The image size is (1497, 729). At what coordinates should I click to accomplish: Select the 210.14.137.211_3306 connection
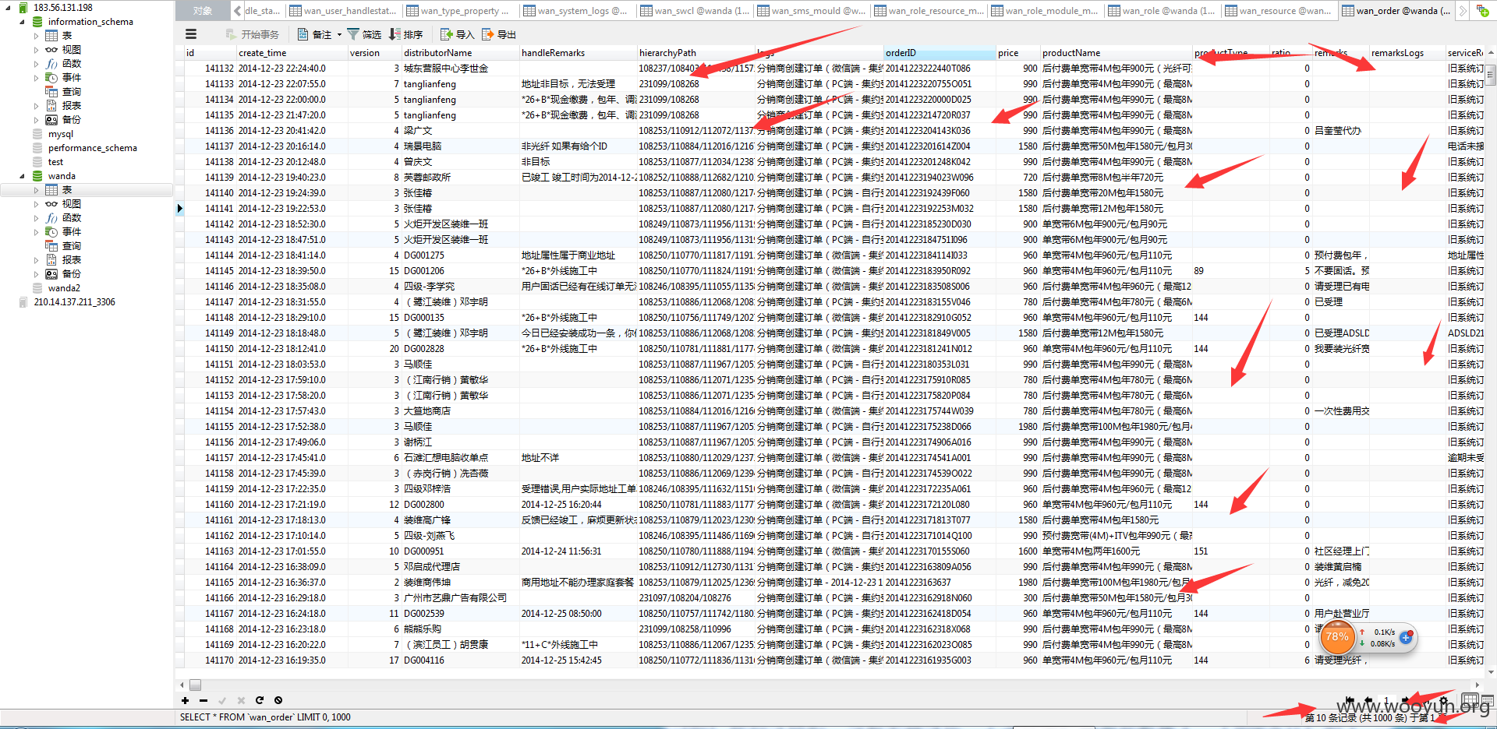(x=74, y=302)
